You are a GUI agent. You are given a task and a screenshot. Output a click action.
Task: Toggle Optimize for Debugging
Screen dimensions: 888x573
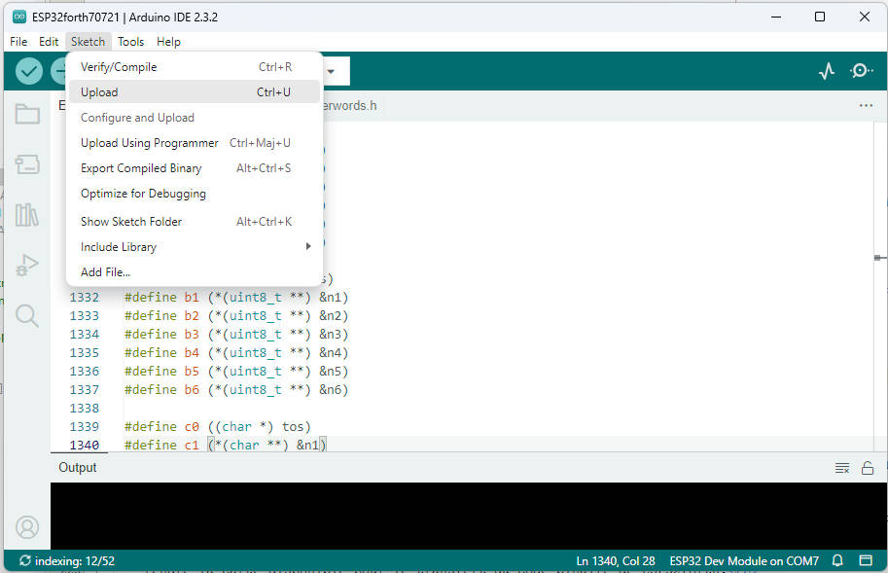(194, 194)
